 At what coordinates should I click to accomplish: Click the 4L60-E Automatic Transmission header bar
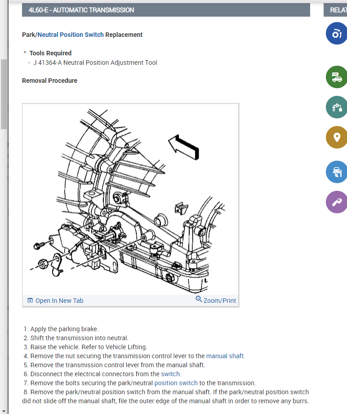point(166,10)
